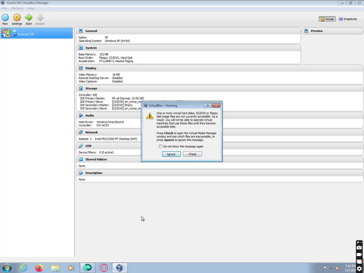The width and height of the screenshot is (364, 273).
Task: Click the Description section speech-bubble icon
Action: pos(81,173)
